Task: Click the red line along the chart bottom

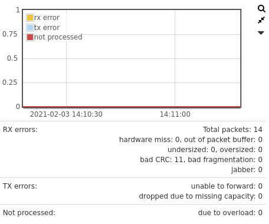Action: [x=132, y=107]
